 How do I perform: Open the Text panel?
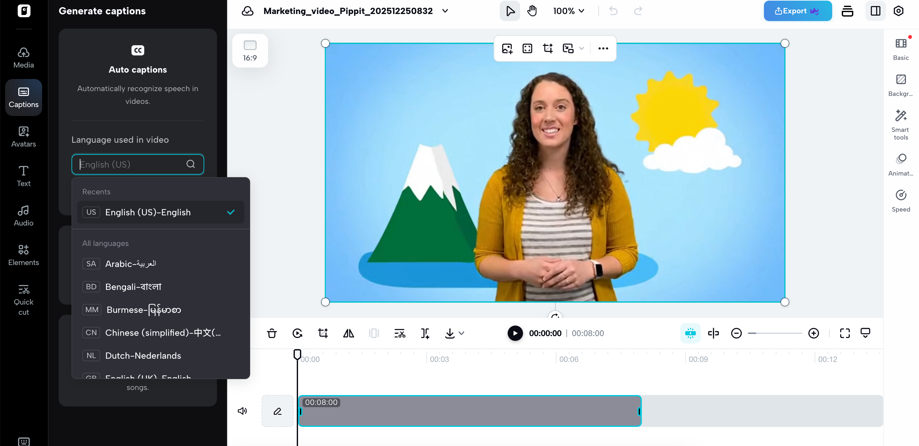click(23, 175)
